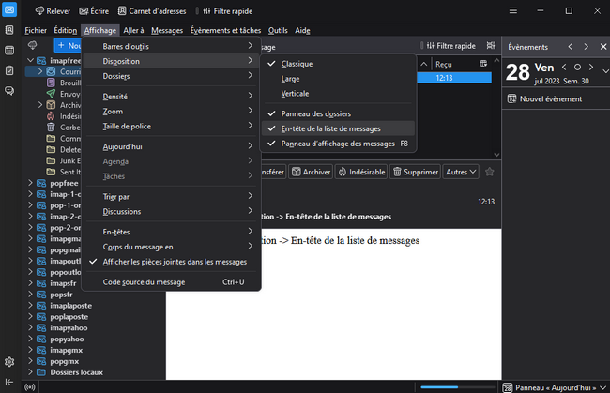Open the hamburger application menu
This screenshot has width=610, height=393.
(513, 11)
